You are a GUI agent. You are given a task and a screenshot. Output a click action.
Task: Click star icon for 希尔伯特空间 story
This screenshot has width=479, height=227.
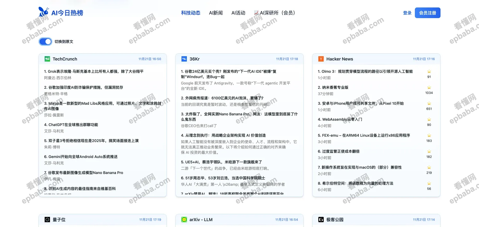(x=429, y=183)
